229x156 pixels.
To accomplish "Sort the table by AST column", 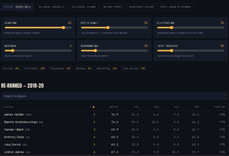I will (x=176, y=107).
